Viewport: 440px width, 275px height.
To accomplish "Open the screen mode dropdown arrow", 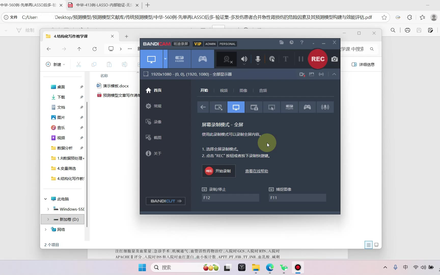I will click(x=165, y=59).
